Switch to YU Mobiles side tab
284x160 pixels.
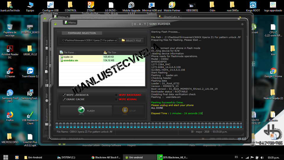click(x=47, y=64)
